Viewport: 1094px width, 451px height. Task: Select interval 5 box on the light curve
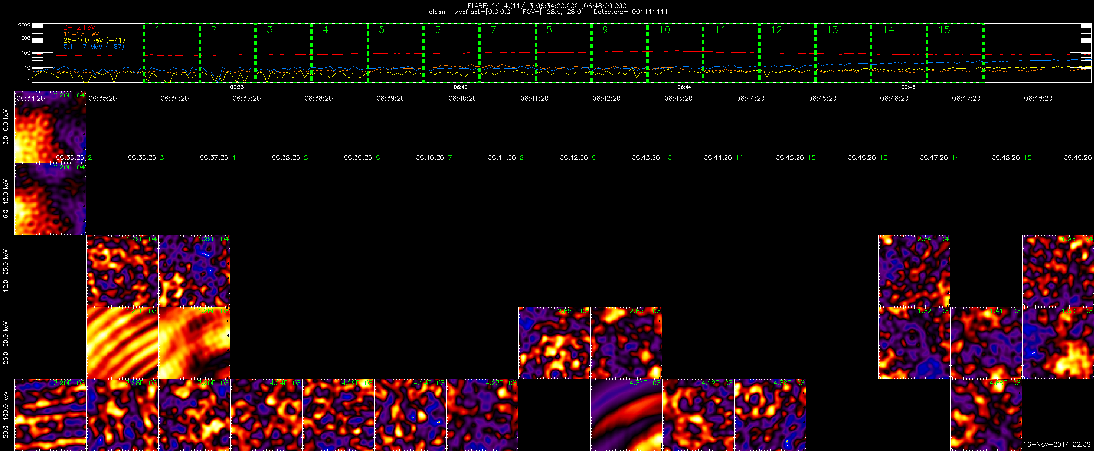(396, 53)
